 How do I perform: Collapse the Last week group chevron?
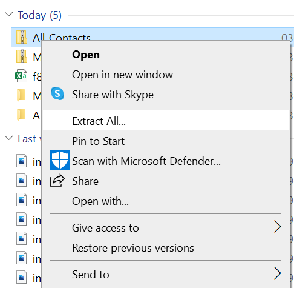tap(9, 138)
